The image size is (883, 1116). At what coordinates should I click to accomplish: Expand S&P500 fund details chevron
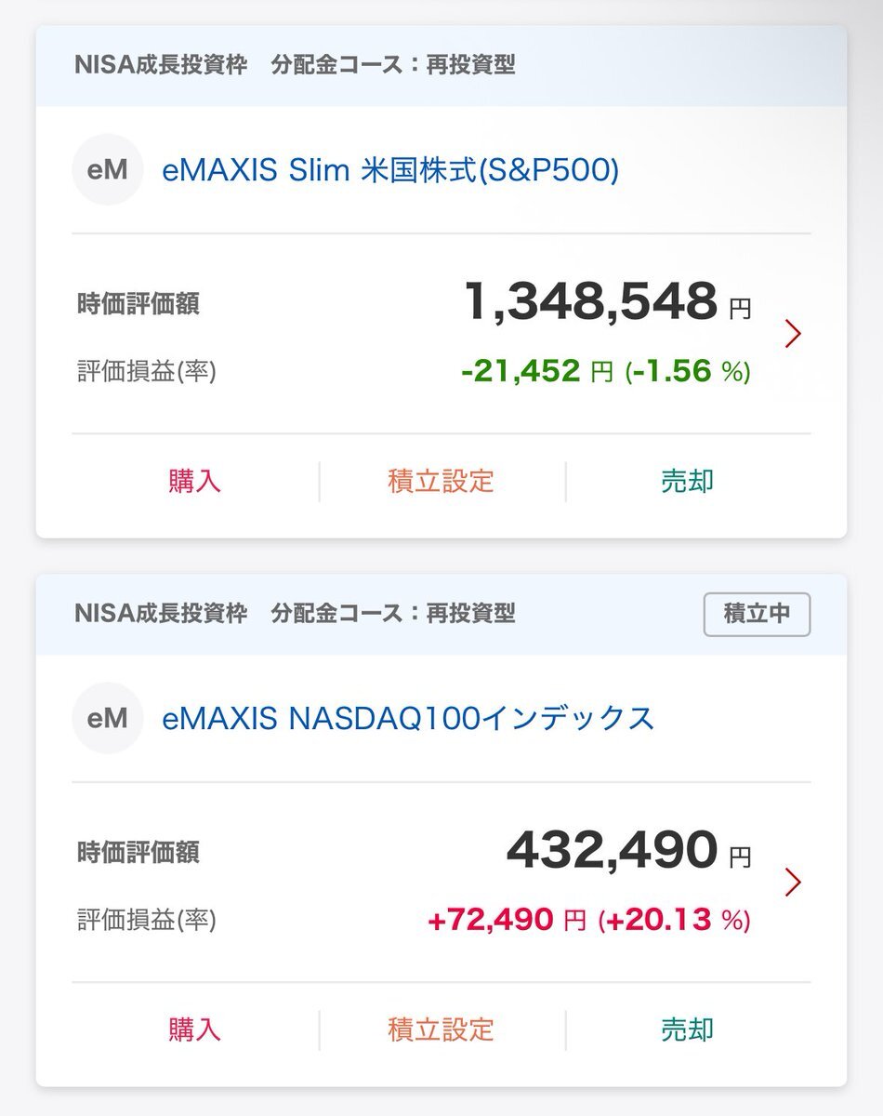pyautogui.click(x=792, y=333)
